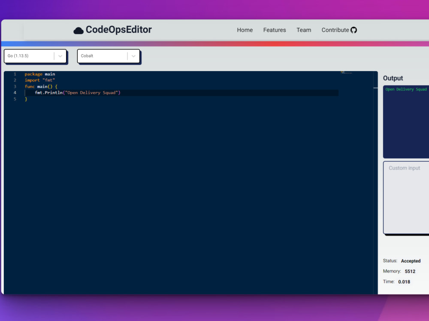The width and height of the screenshot is (429, 321).
Task: Click inside the Custom input field
Action: 406,197
